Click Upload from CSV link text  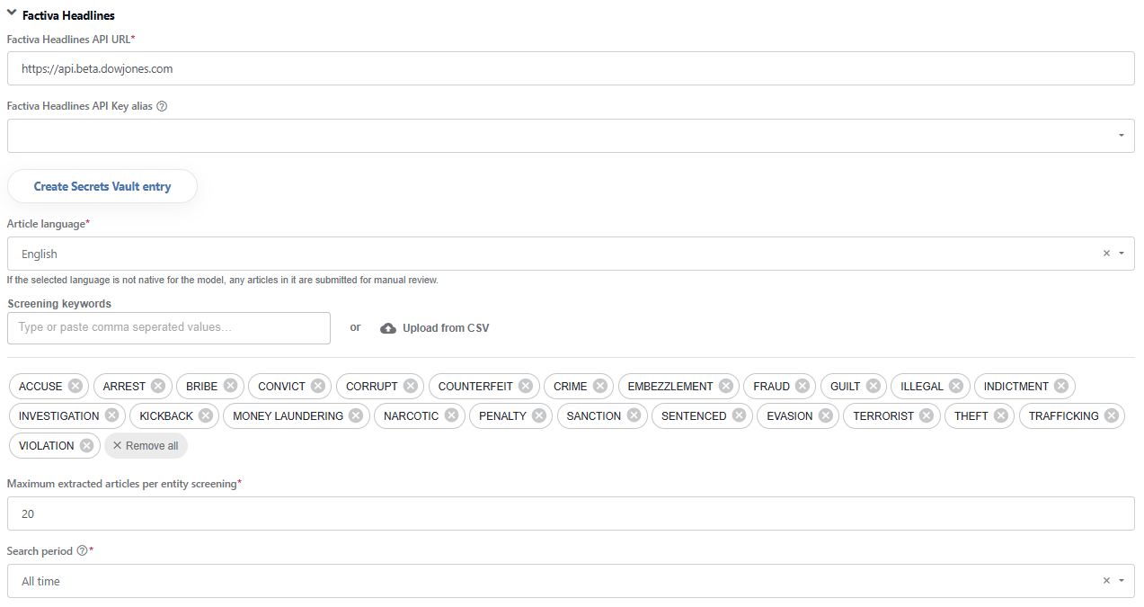tap(446, 328)
